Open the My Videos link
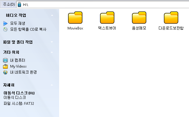This screenshot has width=189, height=117. [18, 66]
